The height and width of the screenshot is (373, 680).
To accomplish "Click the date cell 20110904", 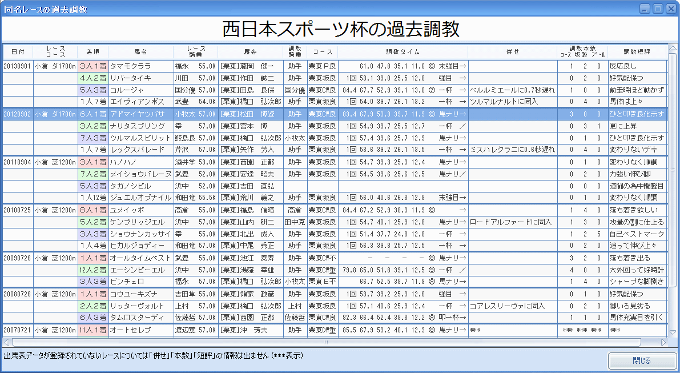I will pos(17,162).
